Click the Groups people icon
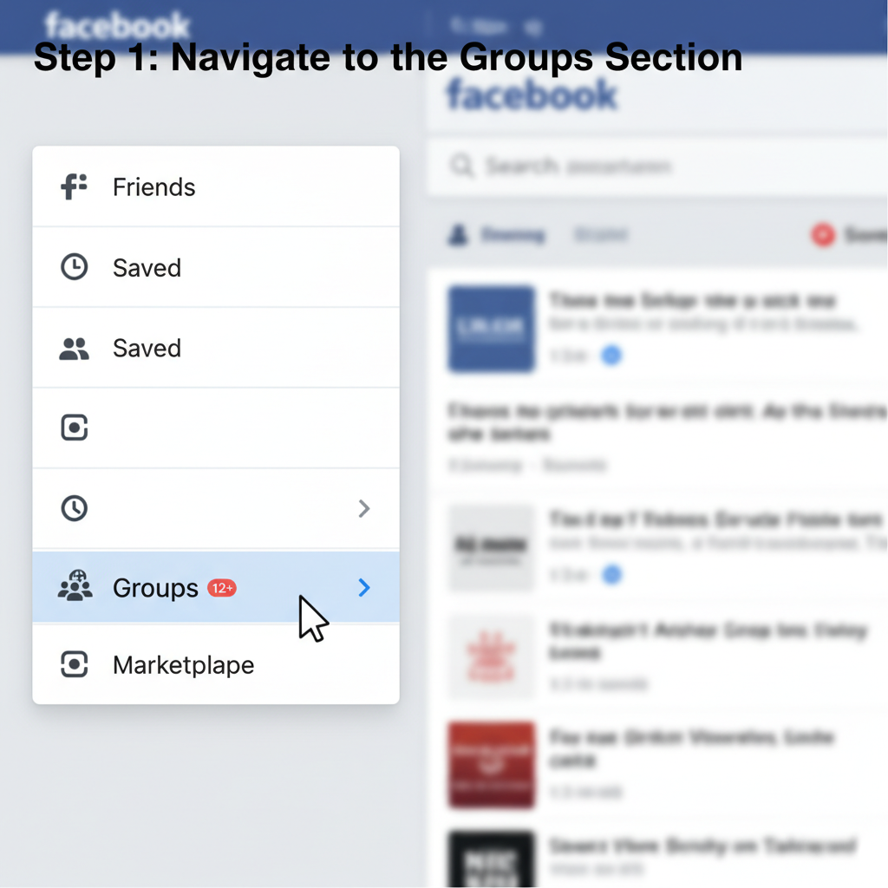The image size is (888, 888). 75,587
